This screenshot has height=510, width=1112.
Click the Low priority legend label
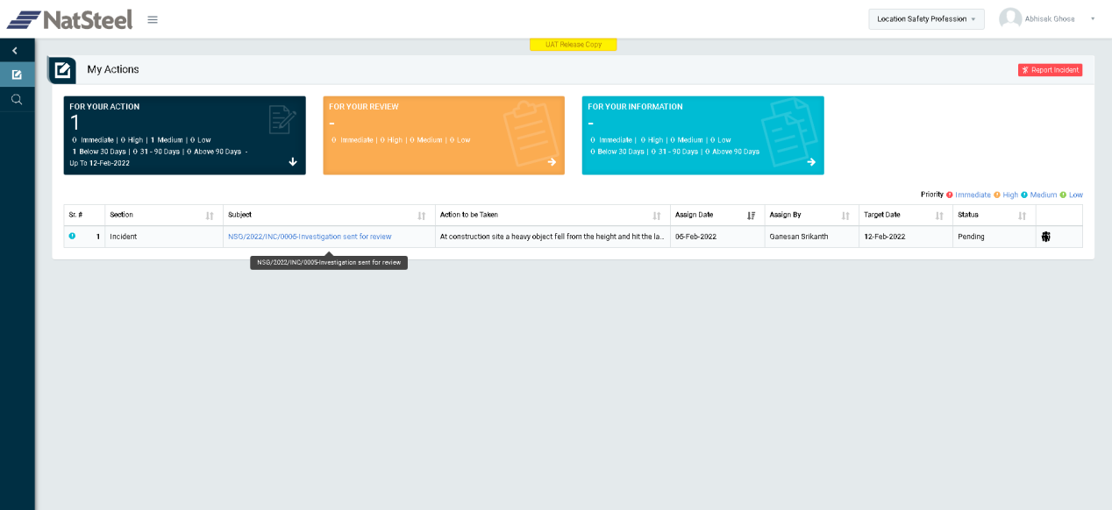point(1076,195)
